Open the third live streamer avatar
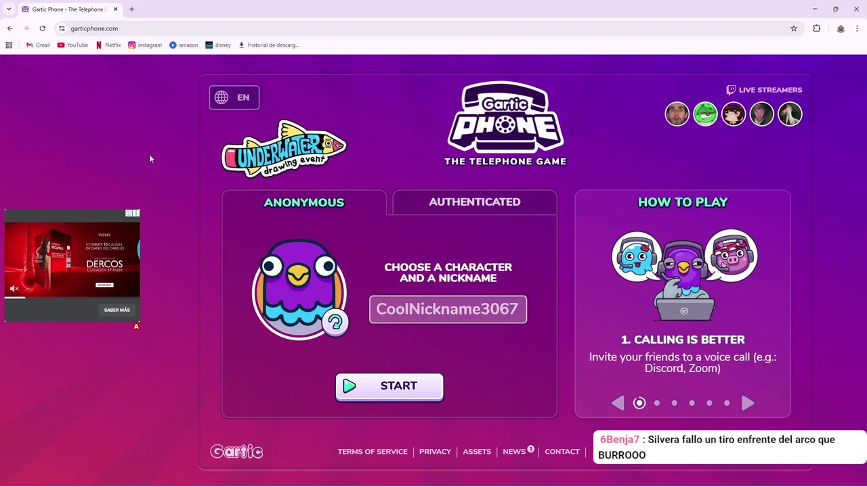Viewport: 867px width, 487px height. coord(734,114)
